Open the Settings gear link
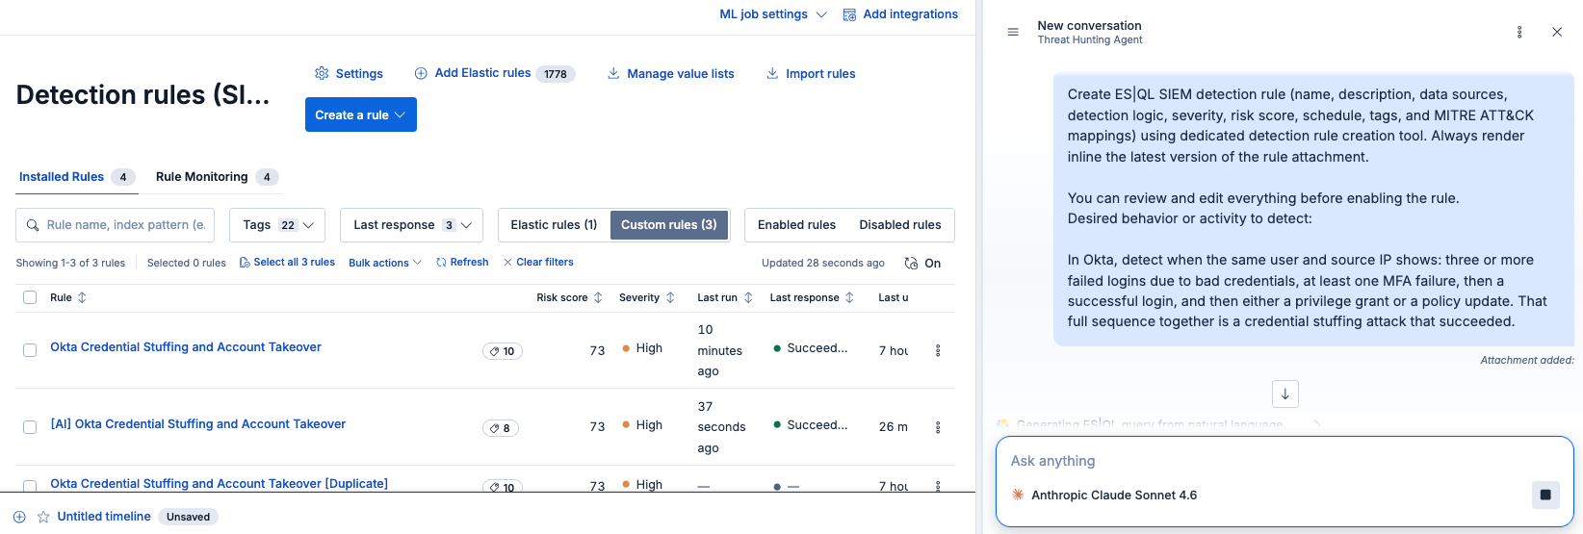Image resolution: width=1583 pixels, height=534 pixels. tap(349, 73)
